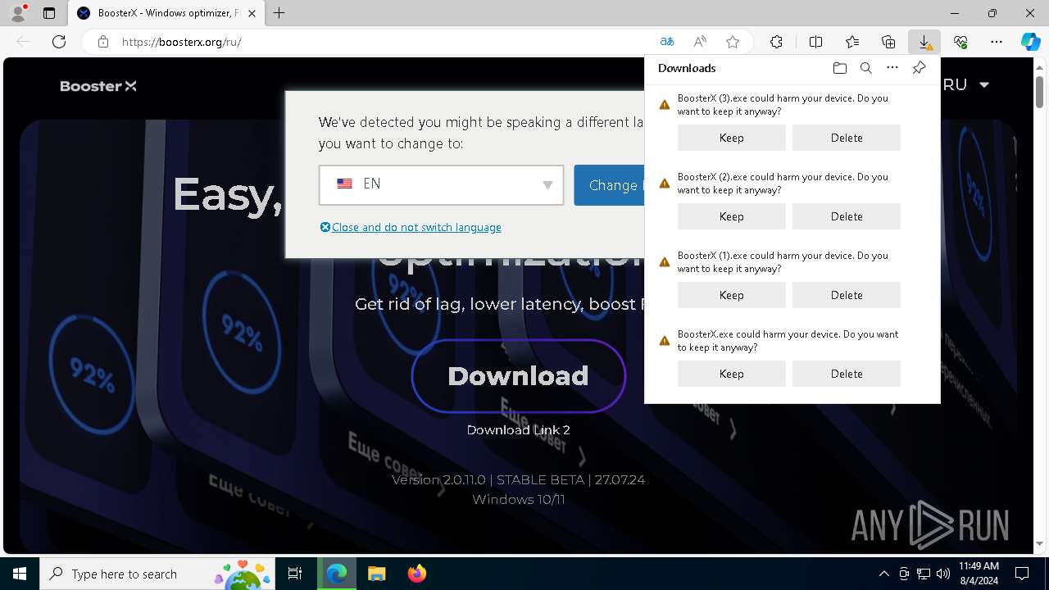Viewport: 1049px width, 590px height.
Task: Open the Edge profile icon
Action: (x=18, y=13)
